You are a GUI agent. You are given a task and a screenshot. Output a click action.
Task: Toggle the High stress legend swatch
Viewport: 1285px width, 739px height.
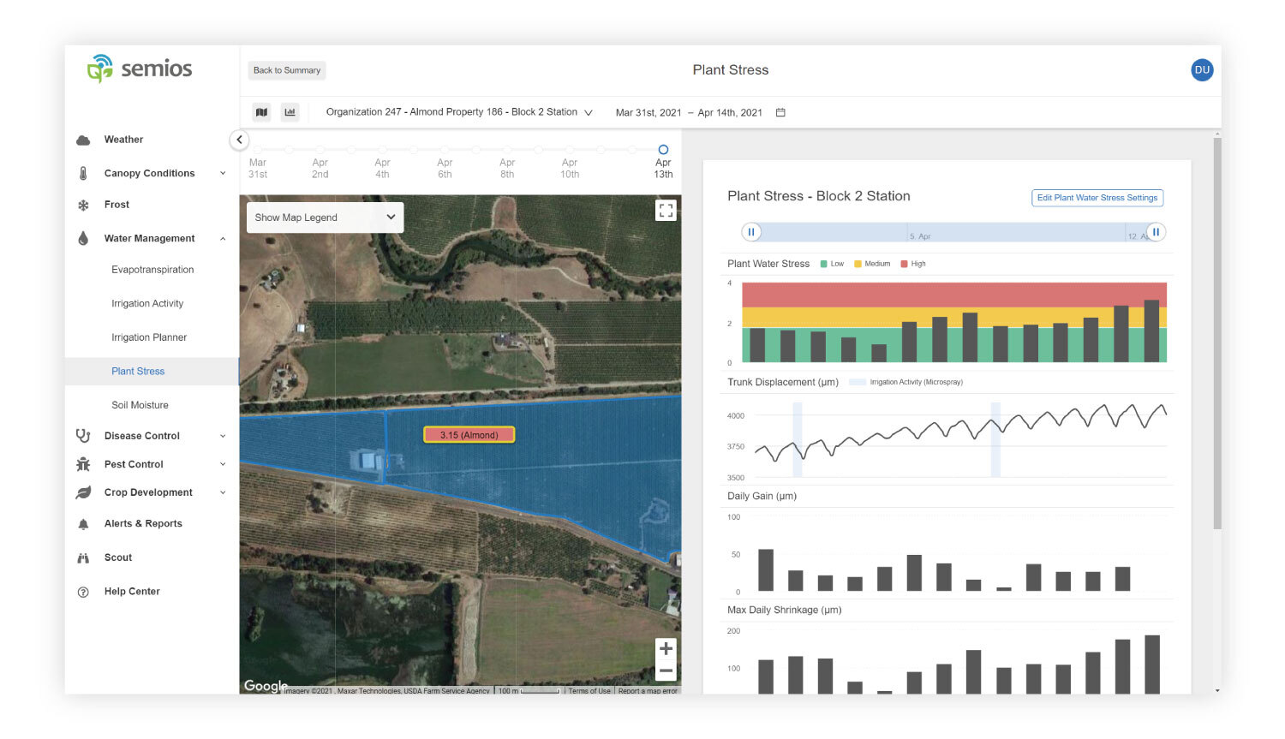902,264
